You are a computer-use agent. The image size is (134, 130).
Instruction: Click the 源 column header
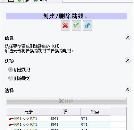coord(66,112)
